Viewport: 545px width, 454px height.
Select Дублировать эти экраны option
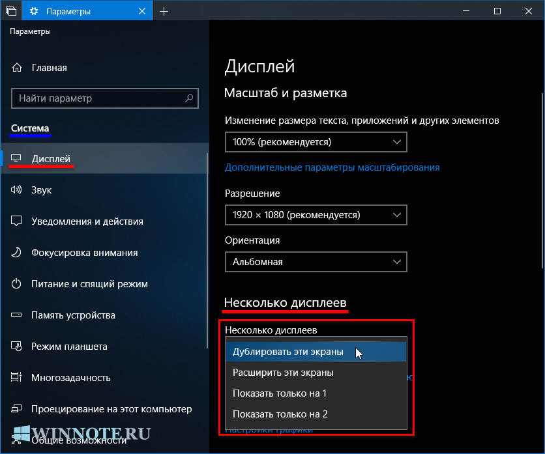pyautogui.click(x=287, y=352)
